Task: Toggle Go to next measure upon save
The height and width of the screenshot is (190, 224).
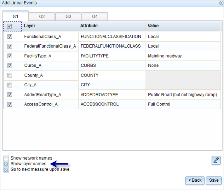Action: [6, 170]
